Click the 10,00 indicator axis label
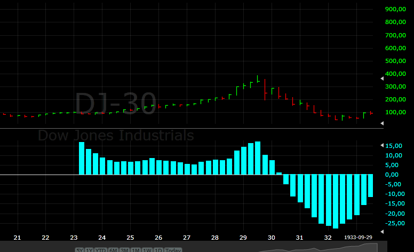Screen dimensions: 414x252 394,155
